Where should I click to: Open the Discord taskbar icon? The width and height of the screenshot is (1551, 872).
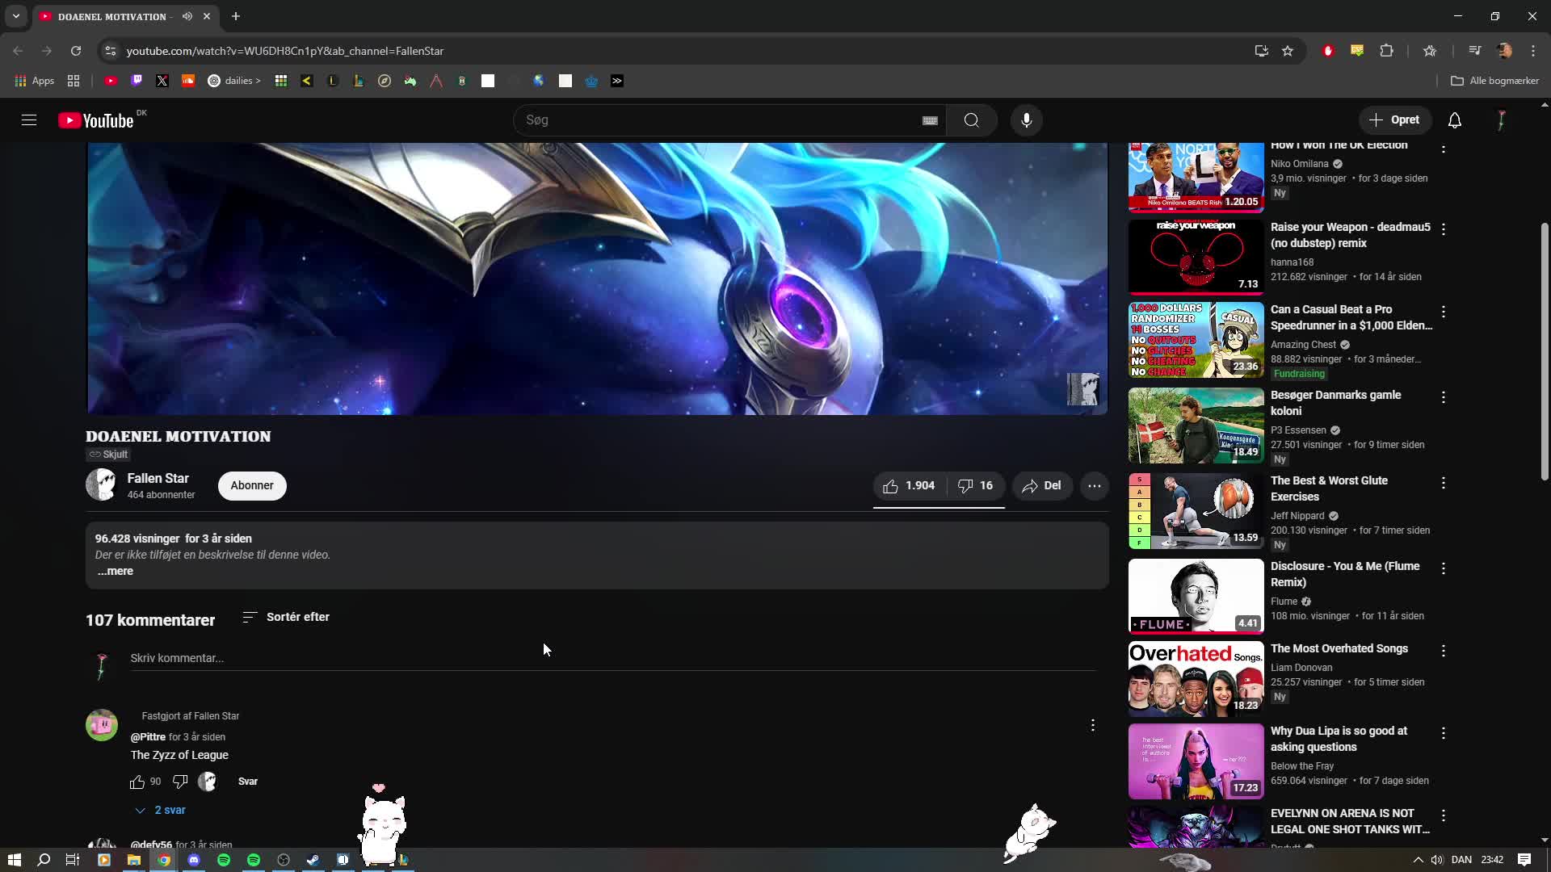tap(194, 860)
